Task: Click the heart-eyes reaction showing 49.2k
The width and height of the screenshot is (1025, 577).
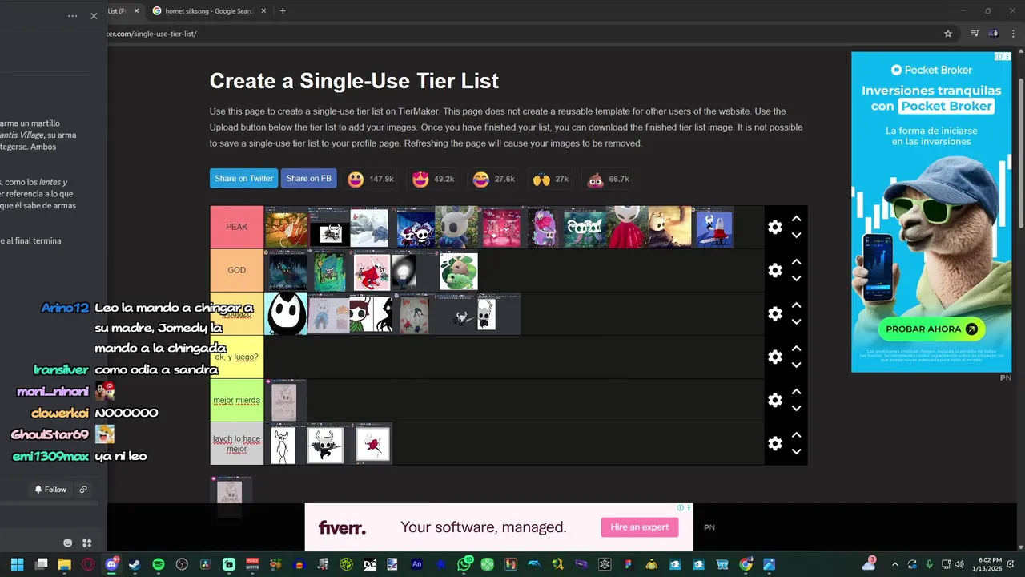Action: (420, 180)
